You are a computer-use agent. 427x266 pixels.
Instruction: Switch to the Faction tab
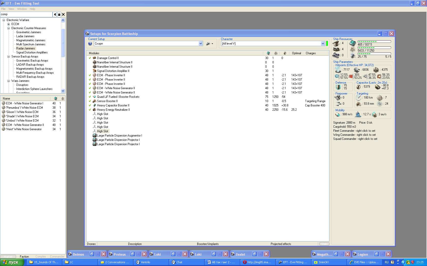pos(24,257)
